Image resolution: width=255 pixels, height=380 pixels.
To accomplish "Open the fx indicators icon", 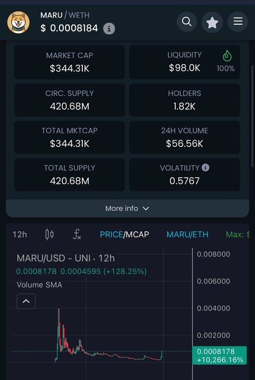I will 77,234.
